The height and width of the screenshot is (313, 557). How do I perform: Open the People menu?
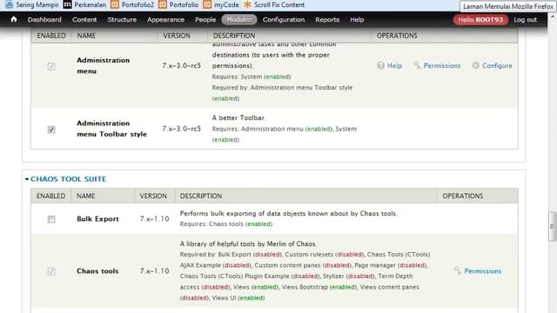pos(205,19)
